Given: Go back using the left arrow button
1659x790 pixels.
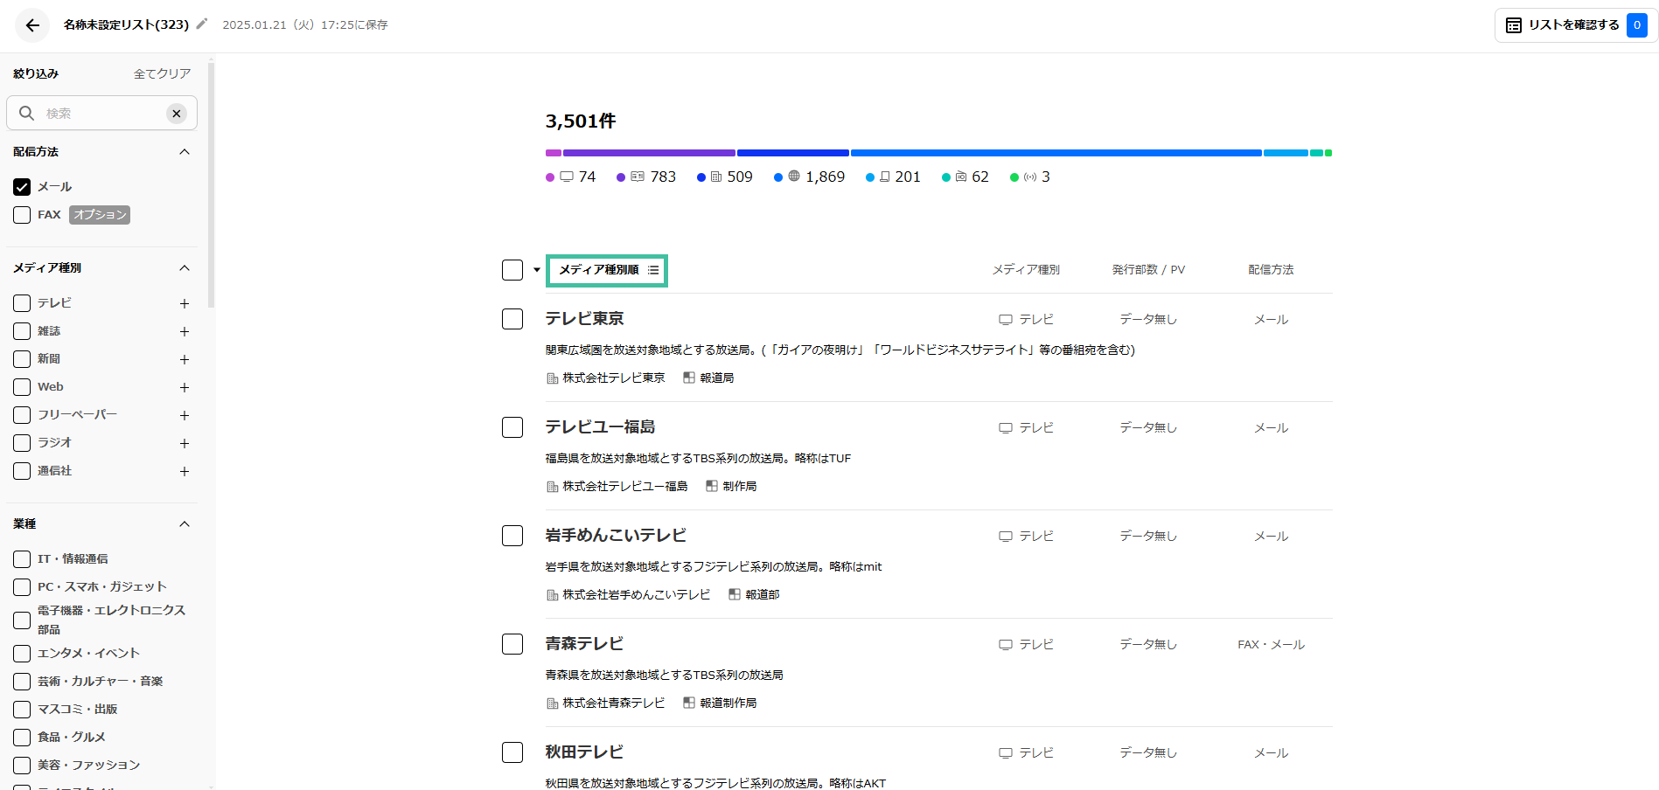Looking at the screenshot, I should (32, 25).
